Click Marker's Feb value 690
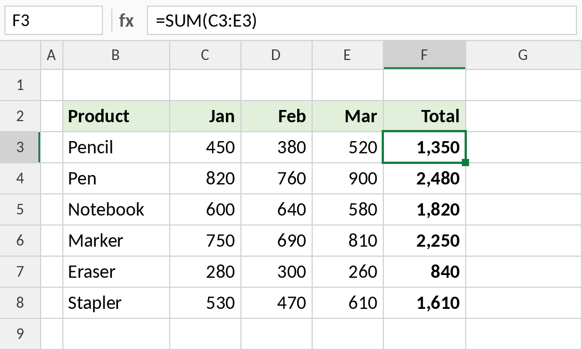The height and width of the screenshot is (350, 582). (x=277, y=241)
